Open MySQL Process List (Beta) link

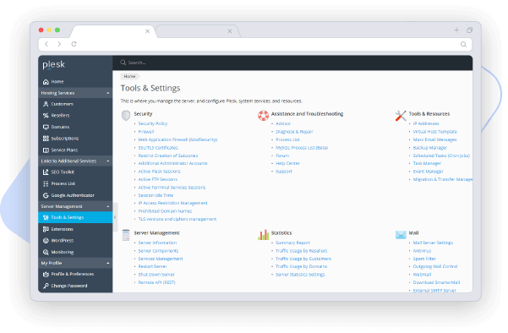(302, 148)
